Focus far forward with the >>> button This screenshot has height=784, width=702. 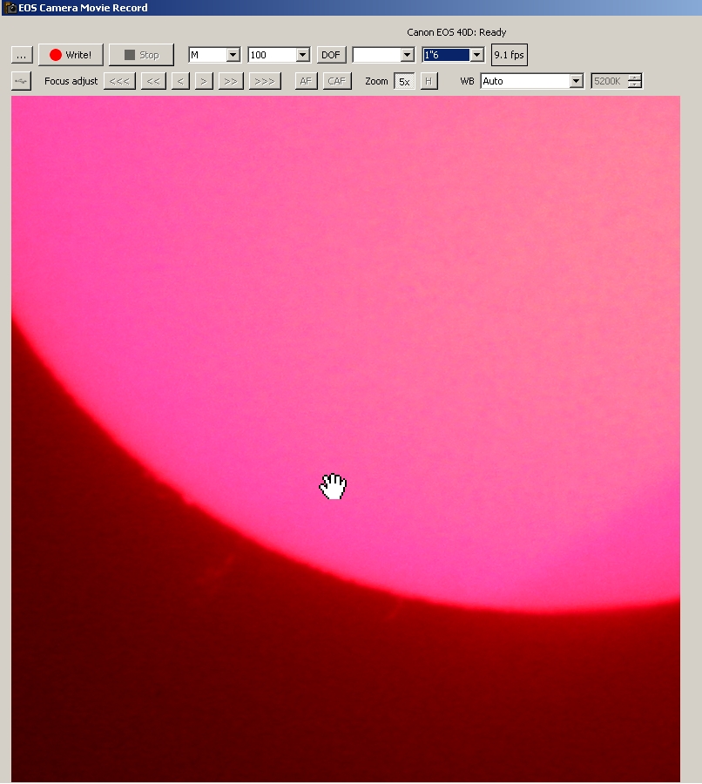coord(265,81)
